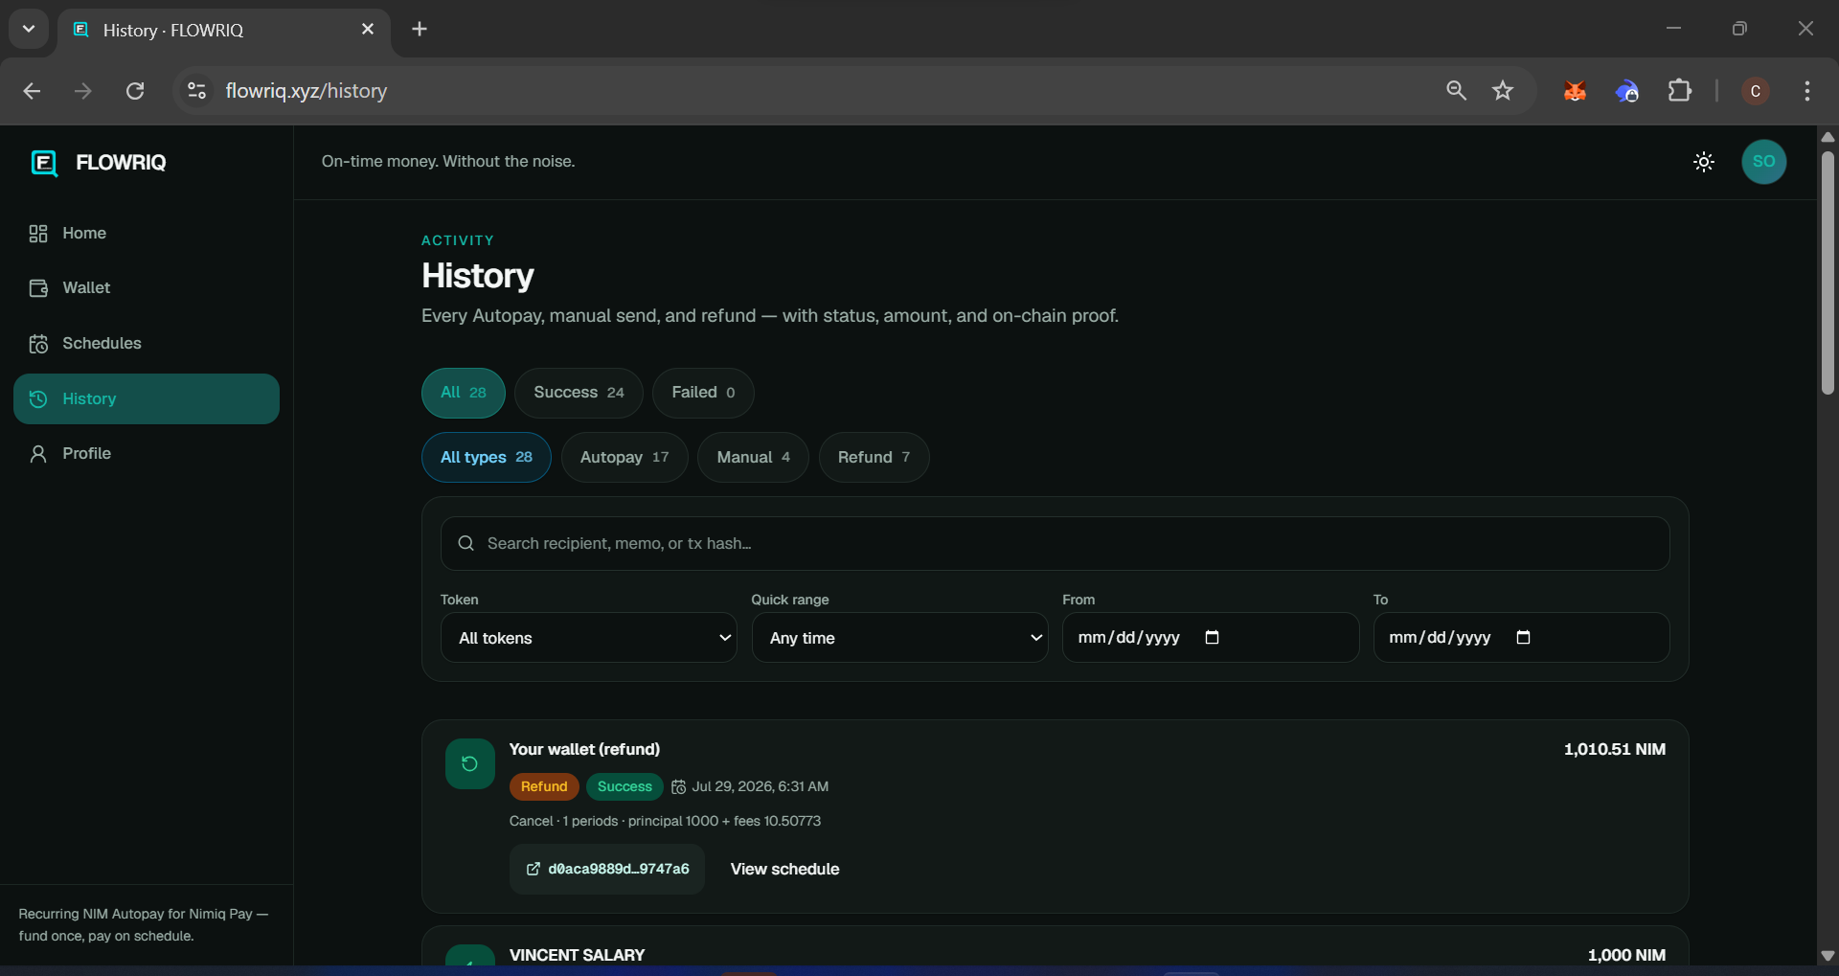Image resolution: width=1839 pixels, height=976 pixels.
Task: Click the site information icon in address bar
Action: click(196, 91)
